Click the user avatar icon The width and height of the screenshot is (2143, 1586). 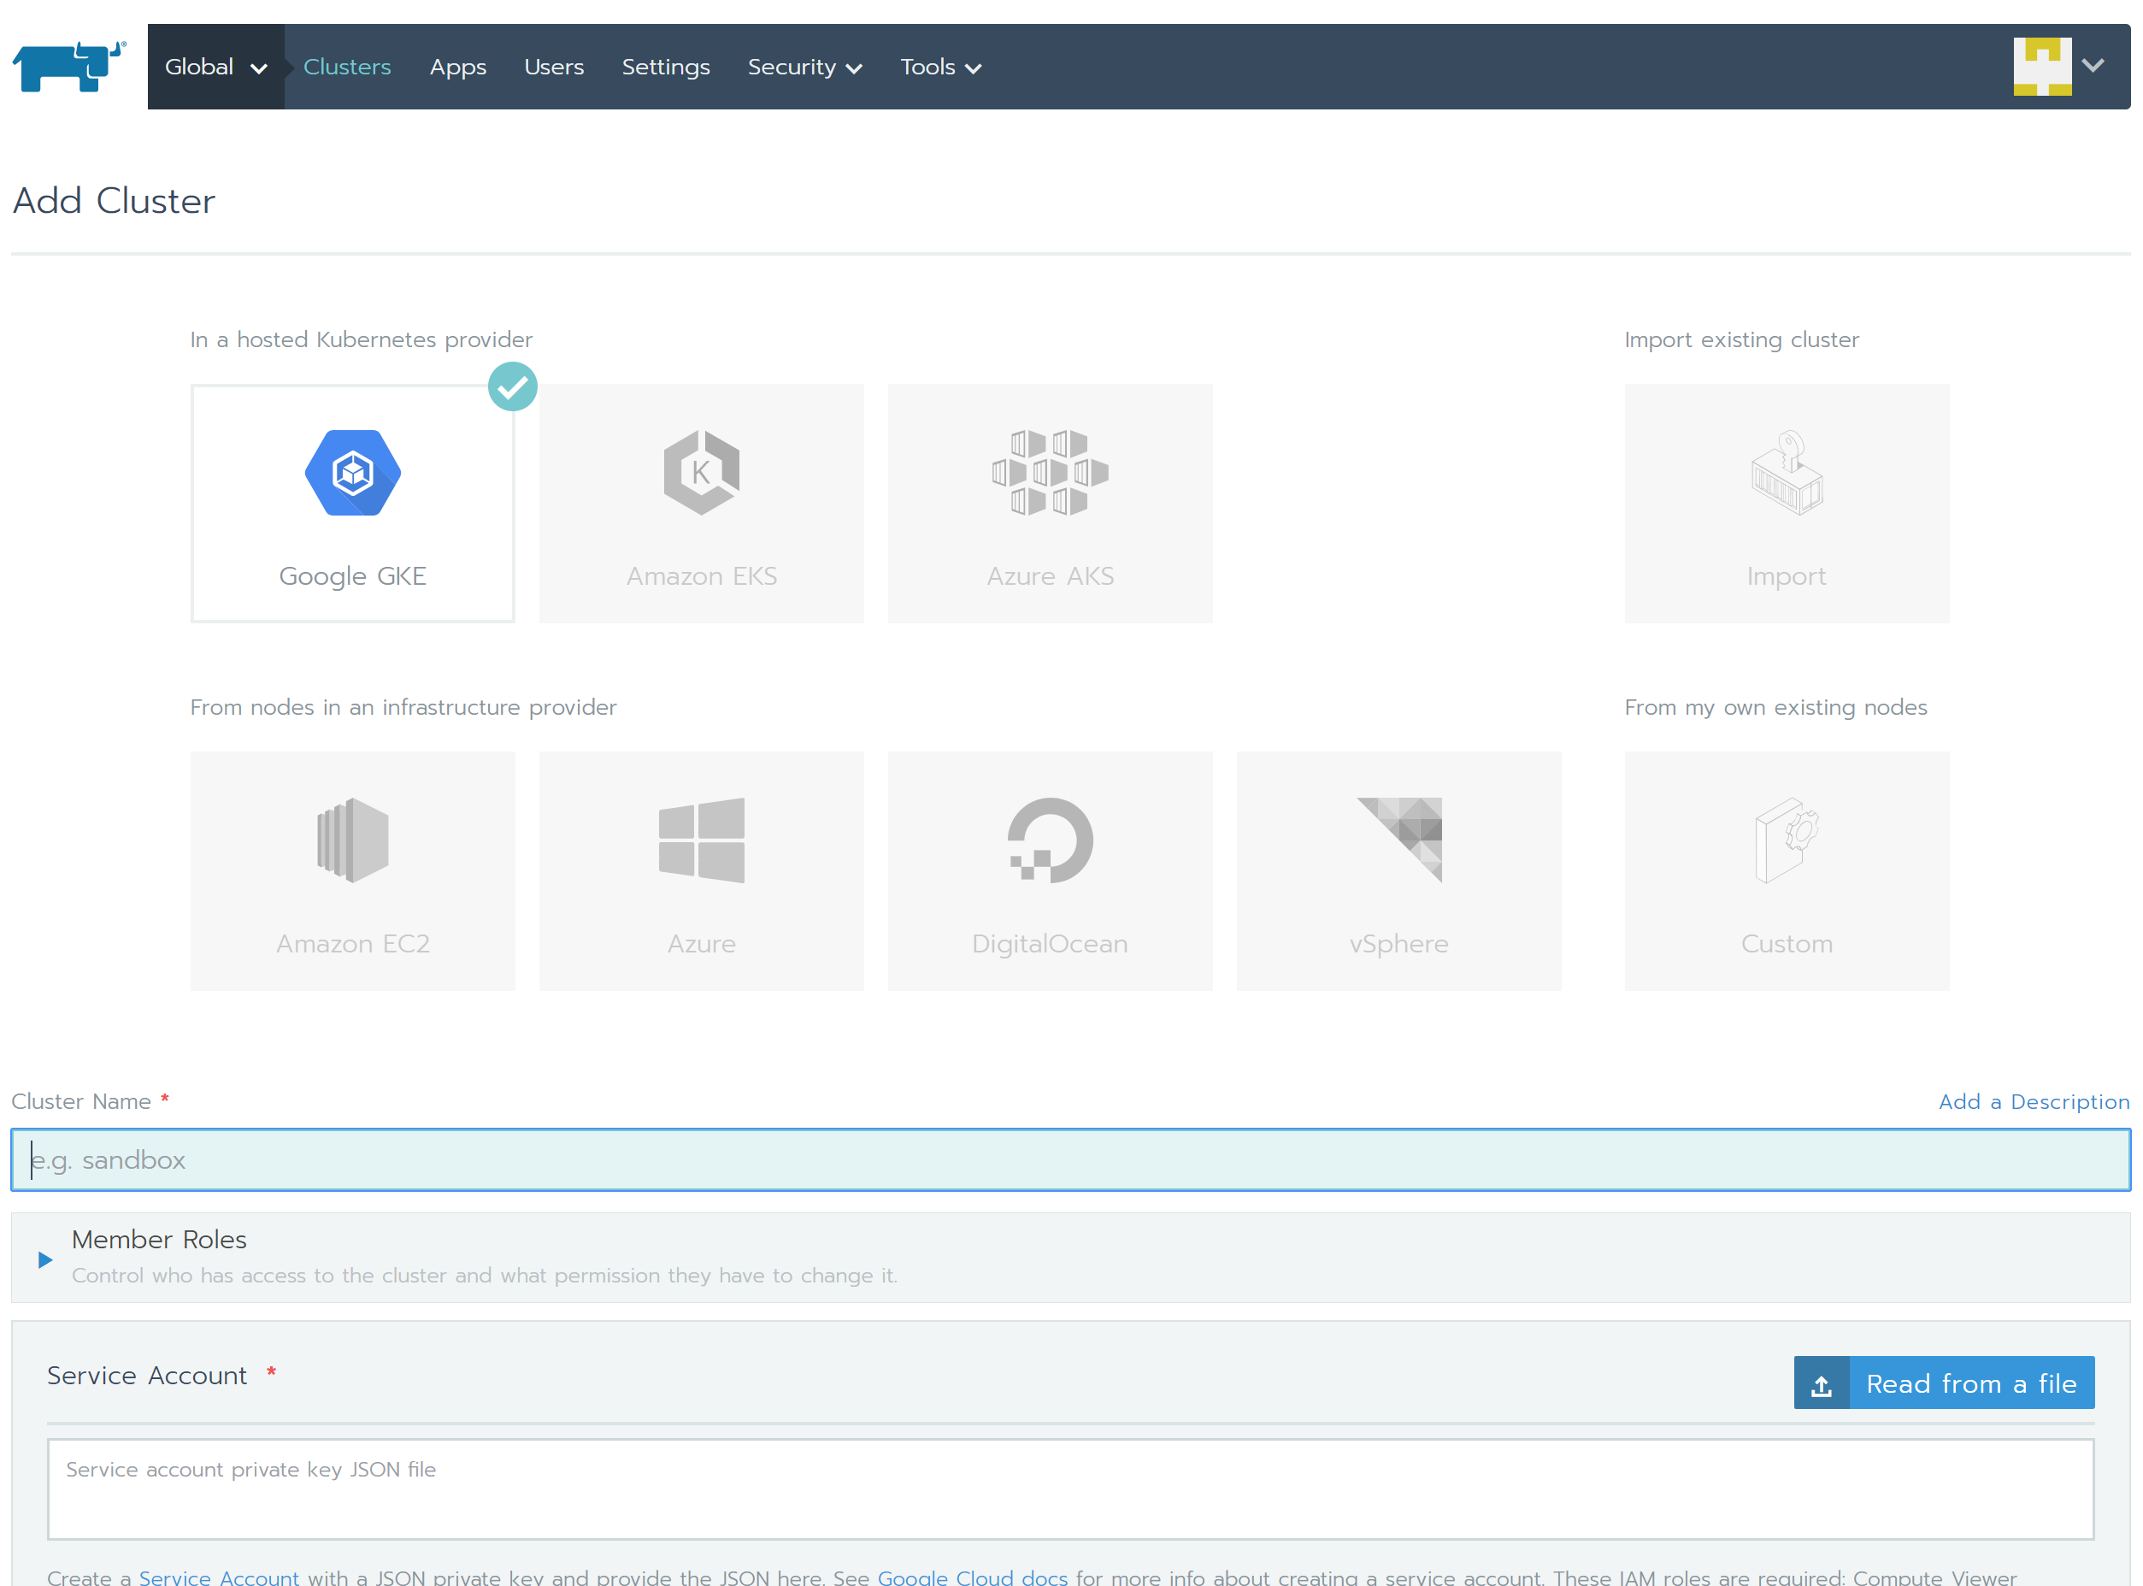pos(2041,66)
